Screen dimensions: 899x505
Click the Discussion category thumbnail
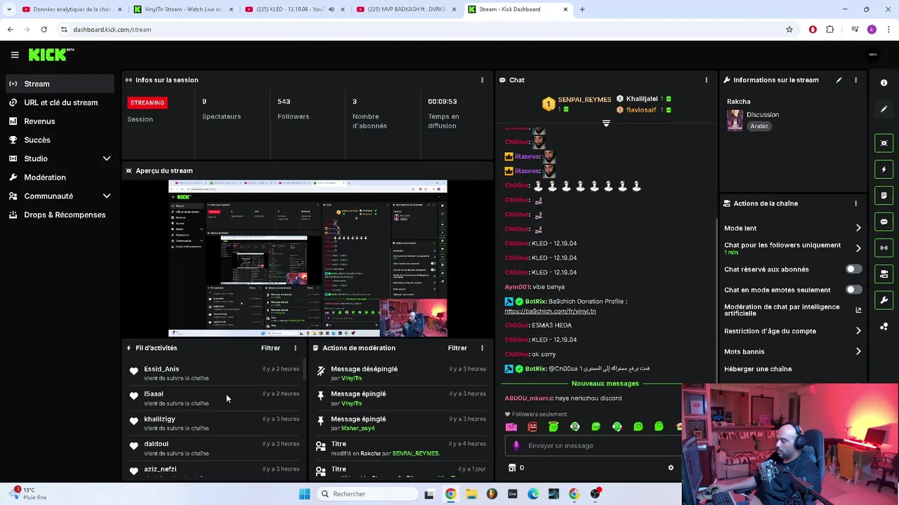pos(735,121)
